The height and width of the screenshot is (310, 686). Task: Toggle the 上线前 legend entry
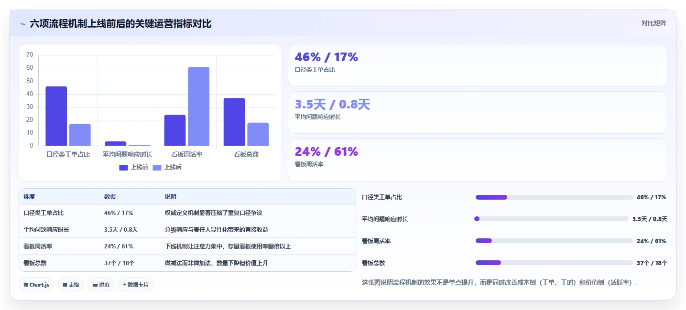tap(134, 167)
